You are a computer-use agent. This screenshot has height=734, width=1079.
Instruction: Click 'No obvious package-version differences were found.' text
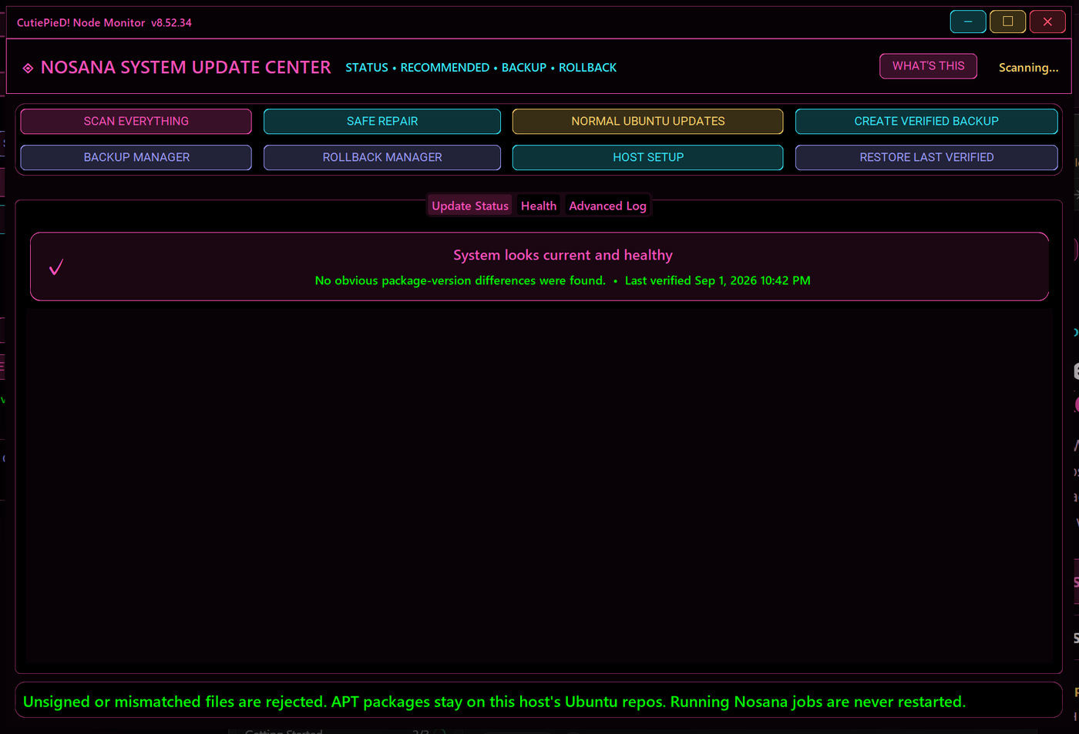(460, 280)
